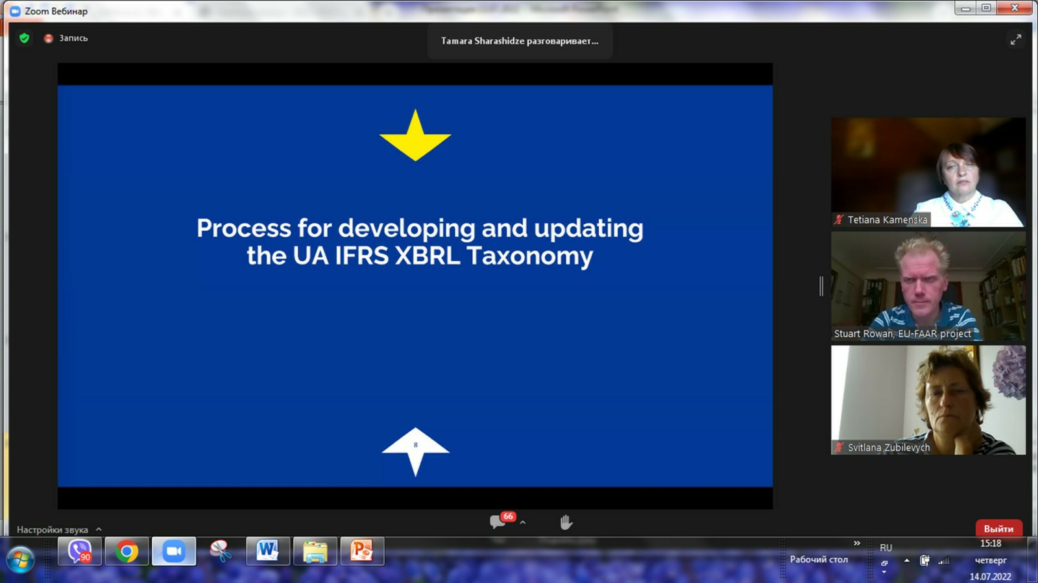Click the green encryption shield icon
This screenshot has width=1038, height=583.
(x=25, y=38)
